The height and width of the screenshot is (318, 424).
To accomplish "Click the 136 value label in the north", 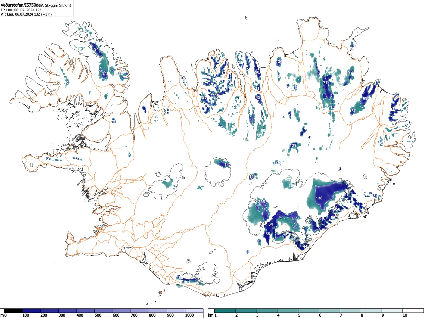I will click(x=280, y=62).
